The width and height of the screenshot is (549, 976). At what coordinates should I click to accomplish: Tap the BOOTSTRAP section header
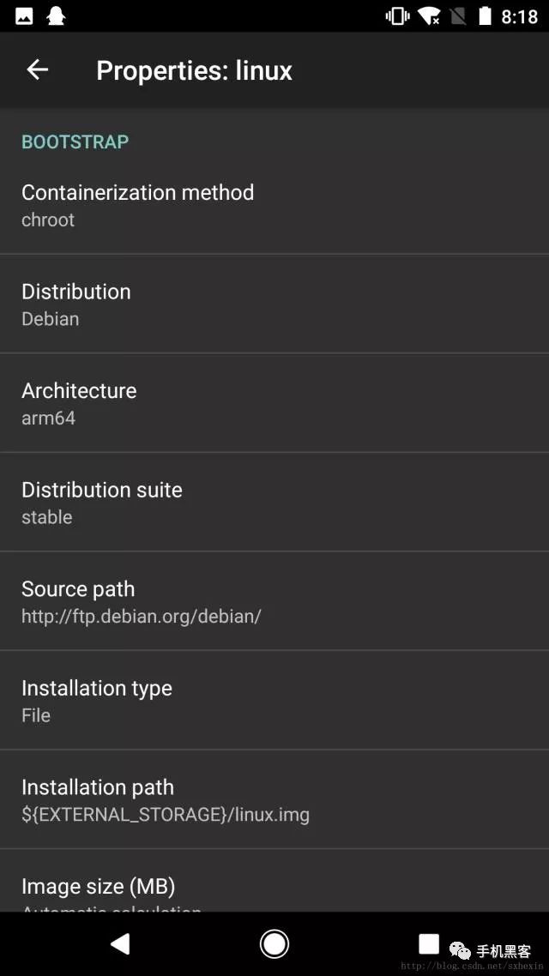[75, 142]
